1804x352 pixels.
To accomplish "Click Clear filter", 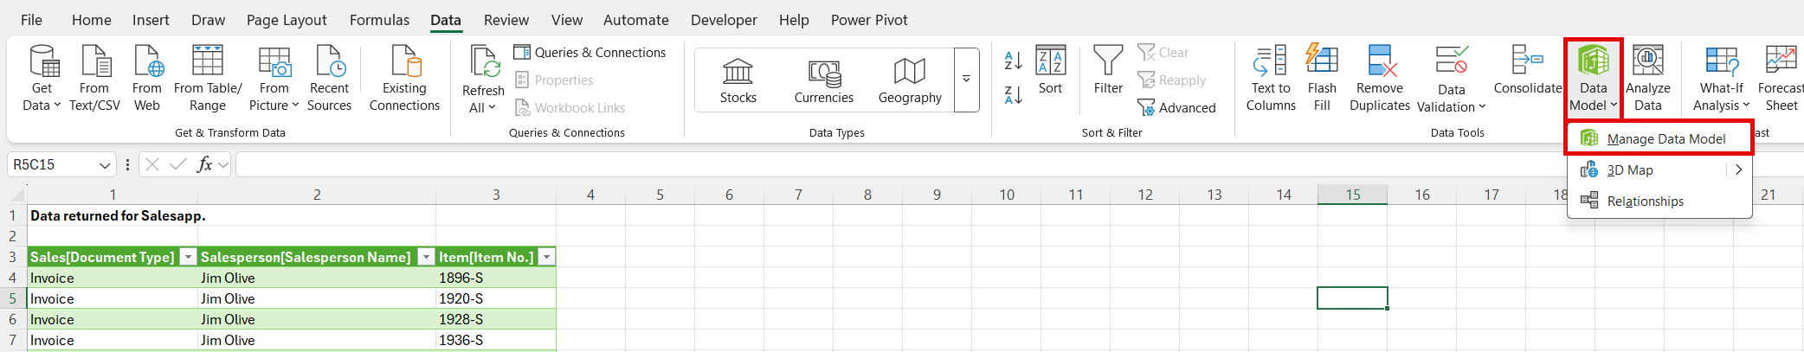I will pyautogui.click(x=1163, y=53).
